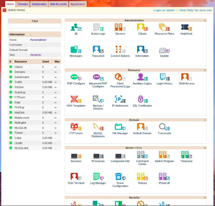Switch to the Home tab
This screenshot has height=206, width=215.
pos(10,4)
